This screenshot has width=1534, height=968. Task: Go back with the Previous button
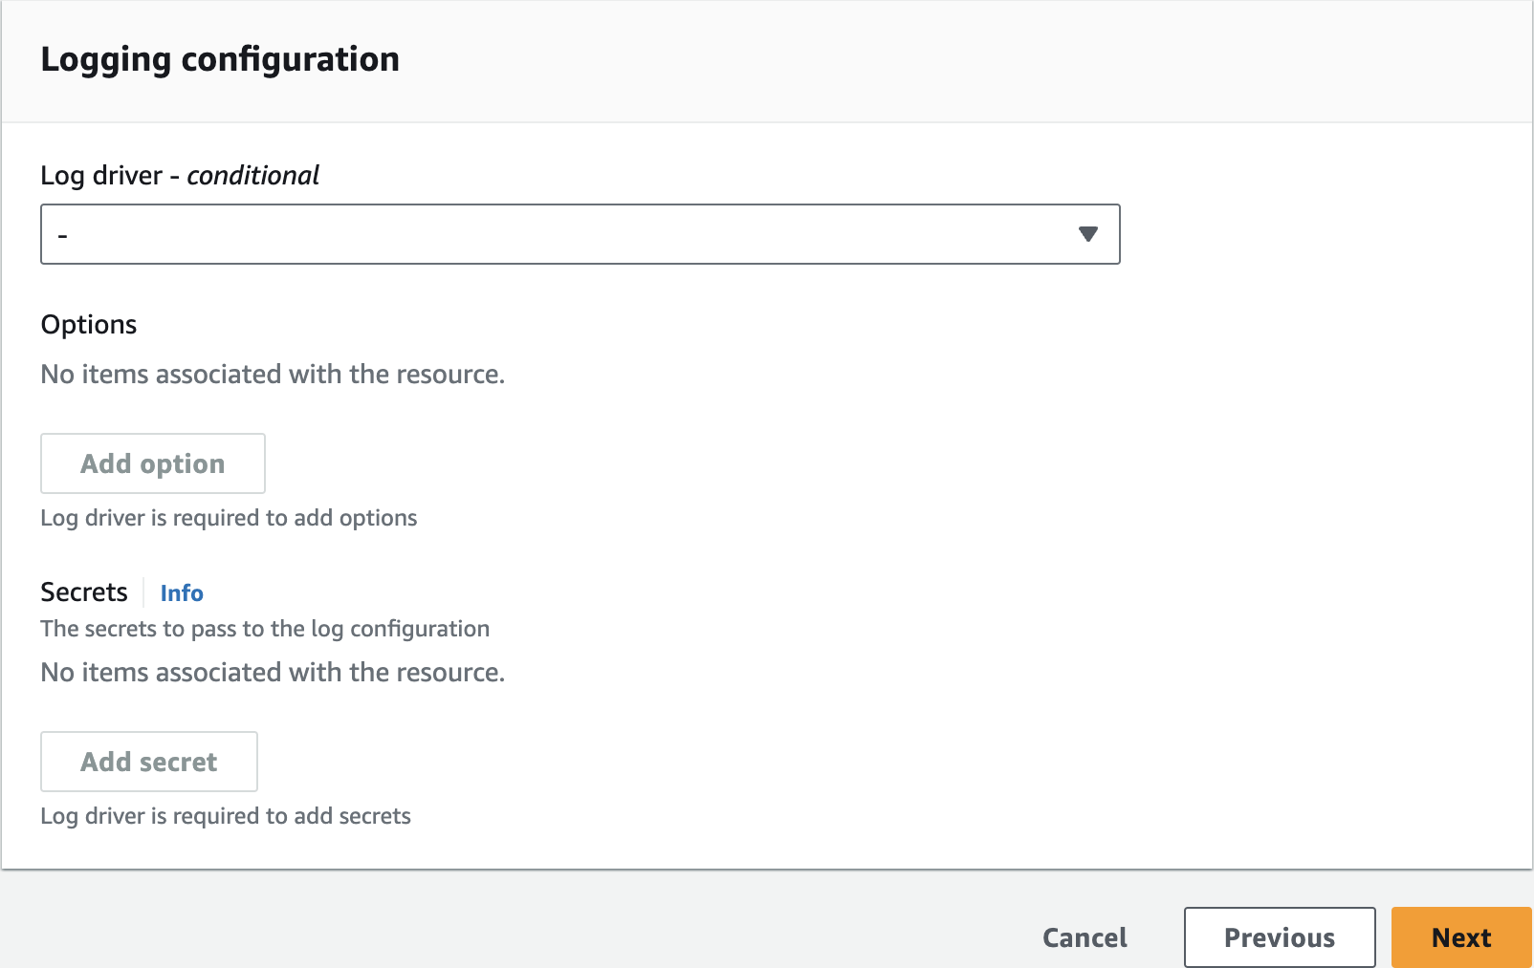pos(1280,937)
